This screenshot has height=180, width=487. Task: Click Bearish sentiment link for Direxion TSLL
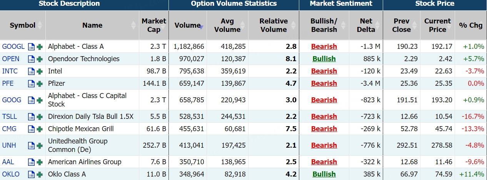tap(324, 117)
